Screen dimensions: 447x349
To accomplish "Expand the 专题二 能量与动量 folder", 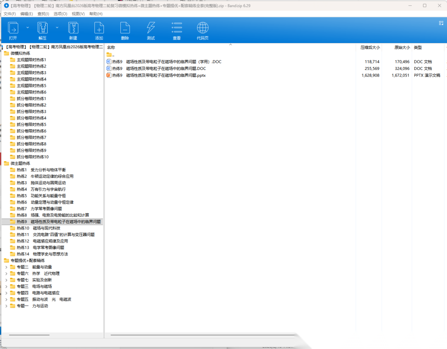I will (6, 267).
